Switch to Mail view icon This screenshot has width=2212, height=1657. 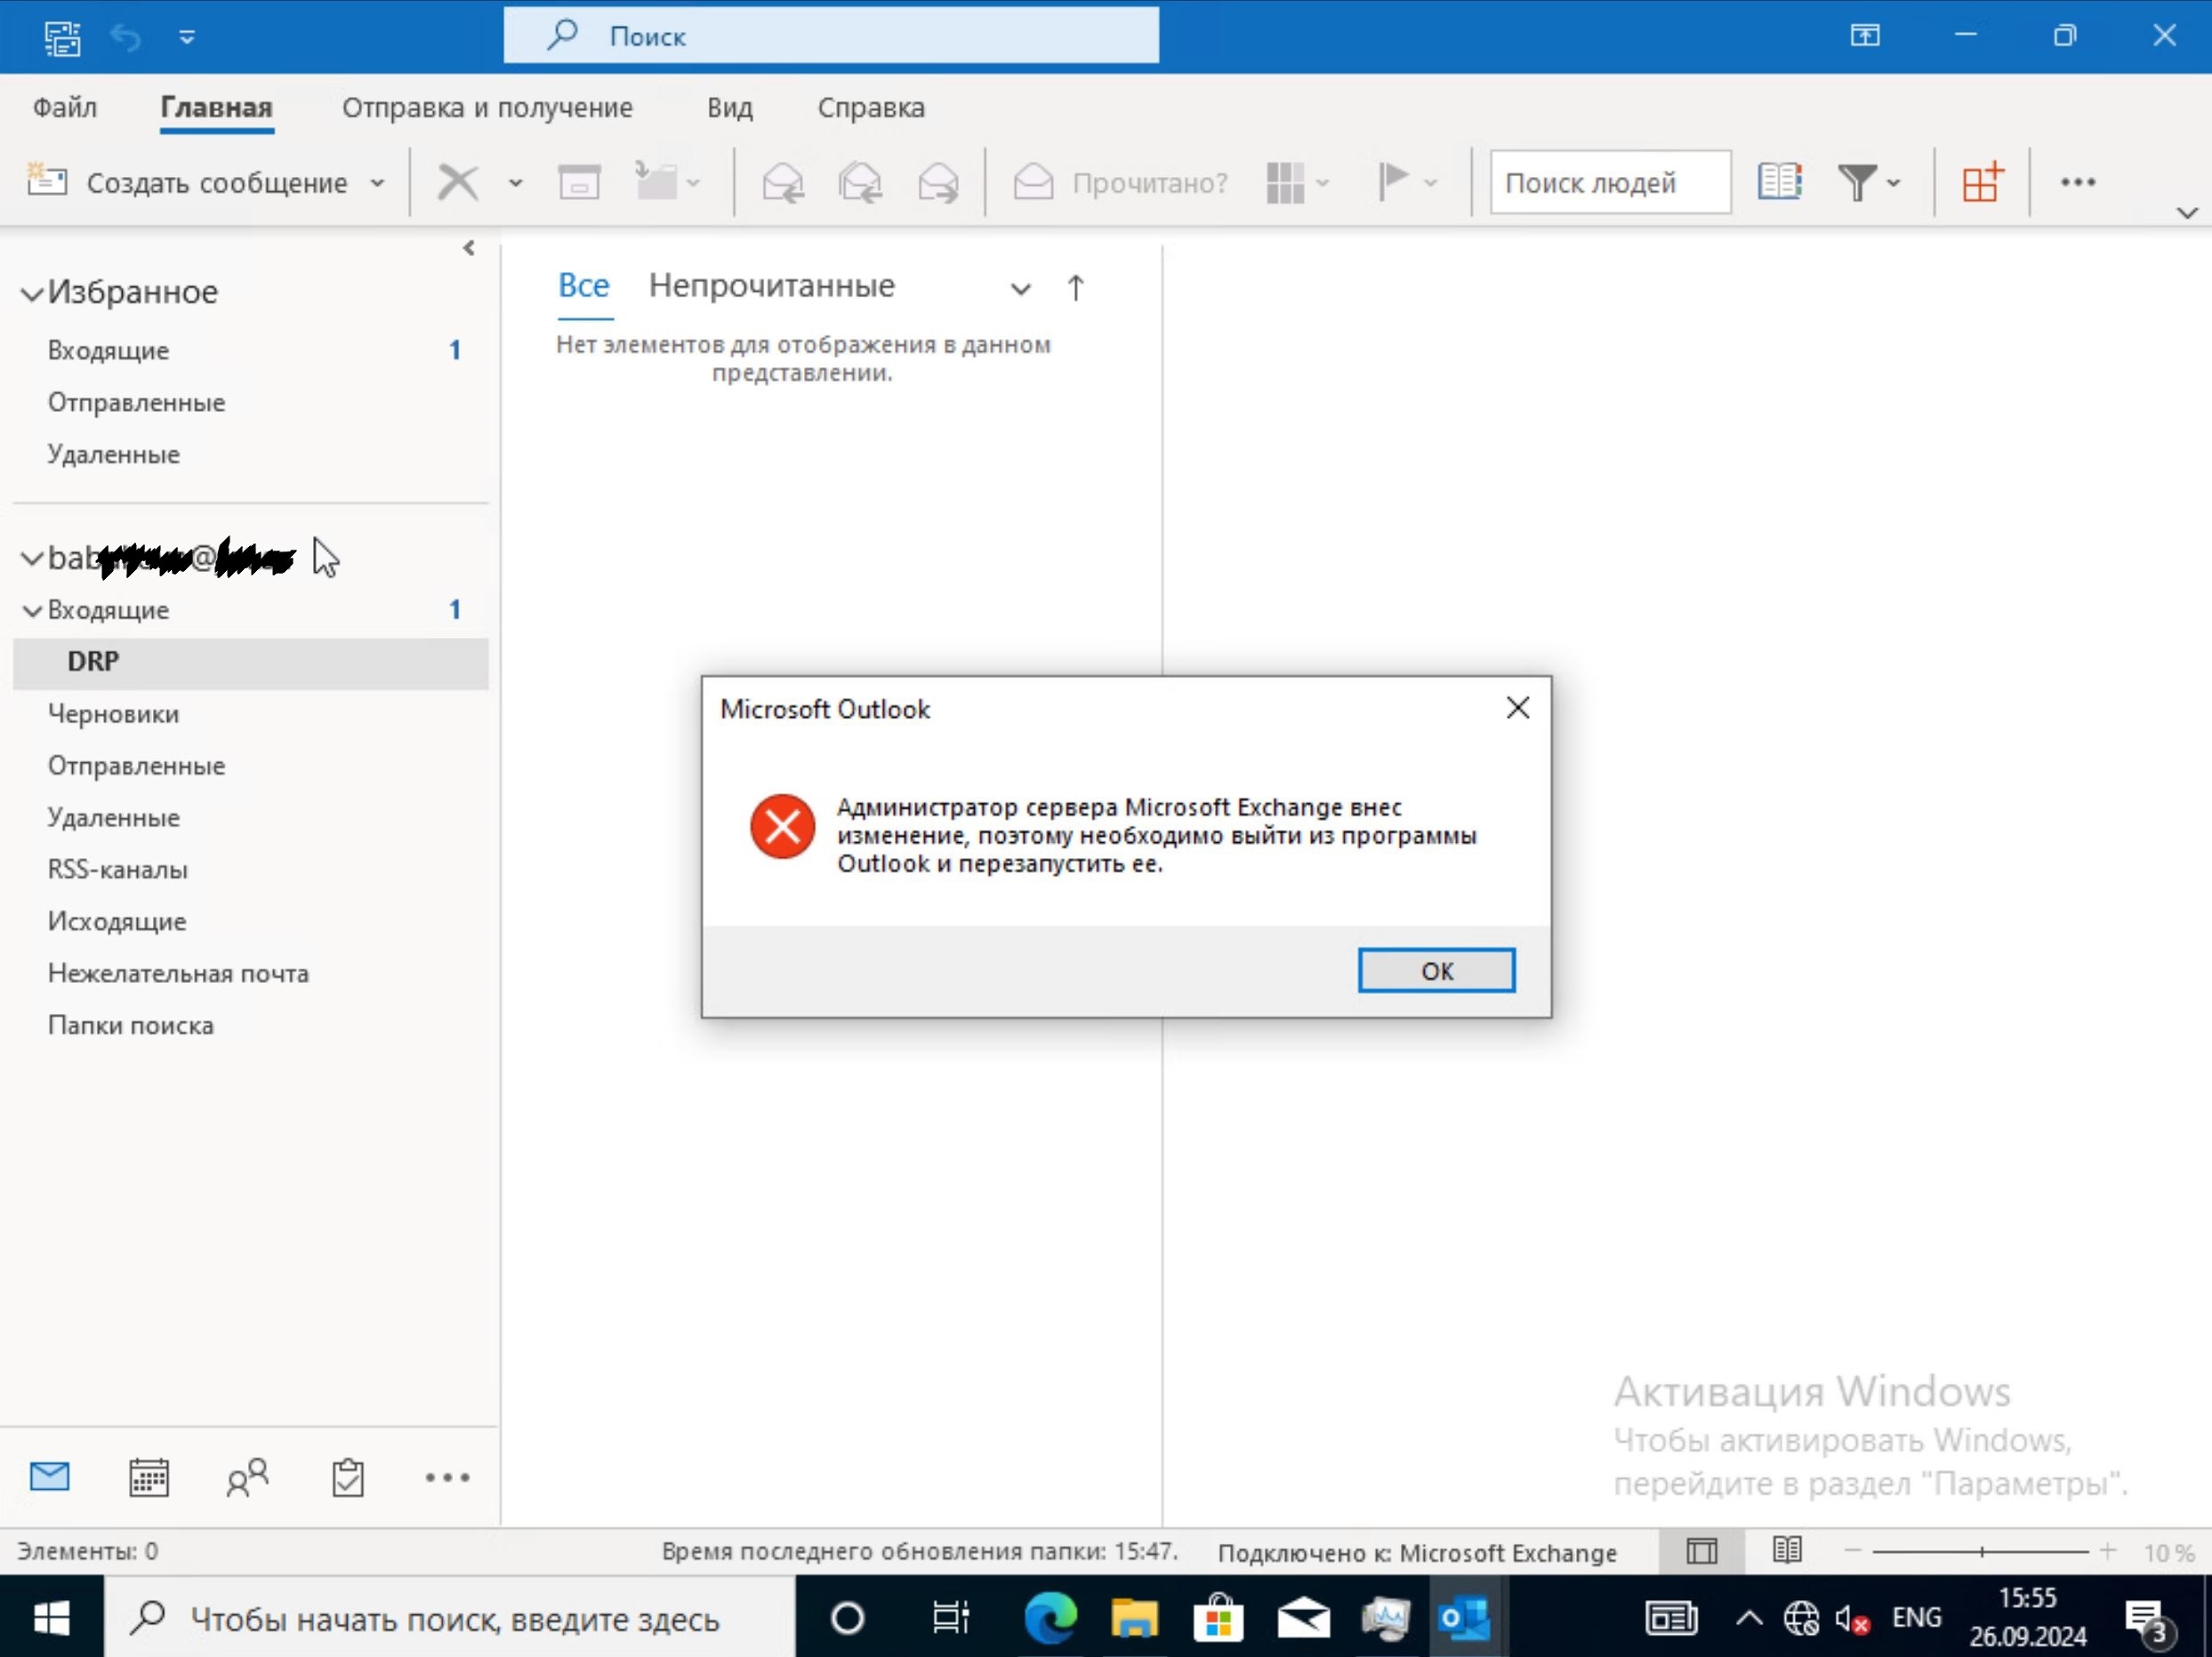(49, 1476)
